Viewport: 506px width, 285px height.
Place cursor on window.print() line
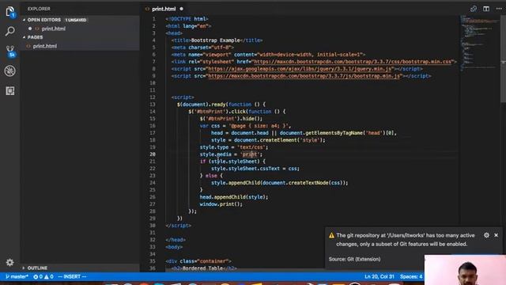[221, 204]
